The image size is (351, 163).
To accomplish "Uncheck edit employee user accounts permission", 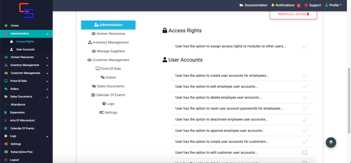I will pos(305,87).
